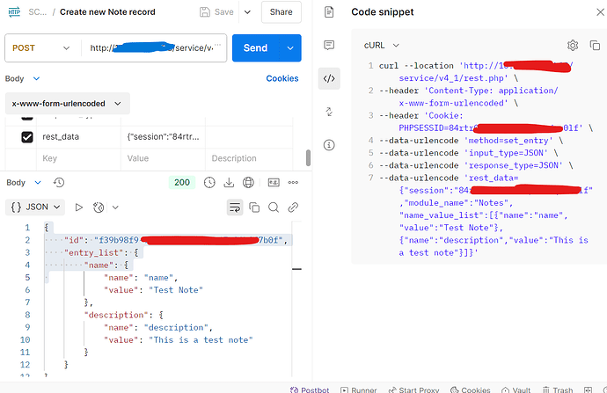607x393 pixels.
Task: Click the Save disk icon
Action: 205,12
